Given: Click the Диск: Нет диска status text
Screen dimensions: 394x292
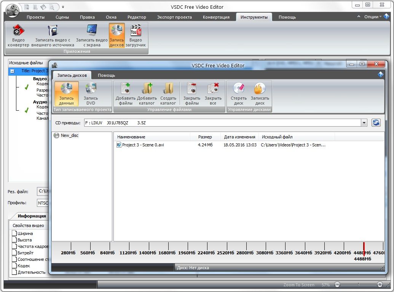Looking at the screenshot, I should click(193, 268).
